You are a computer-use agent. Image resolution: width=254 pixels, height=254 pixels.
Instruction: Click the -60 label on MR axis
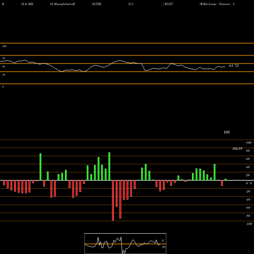(248, 208)
